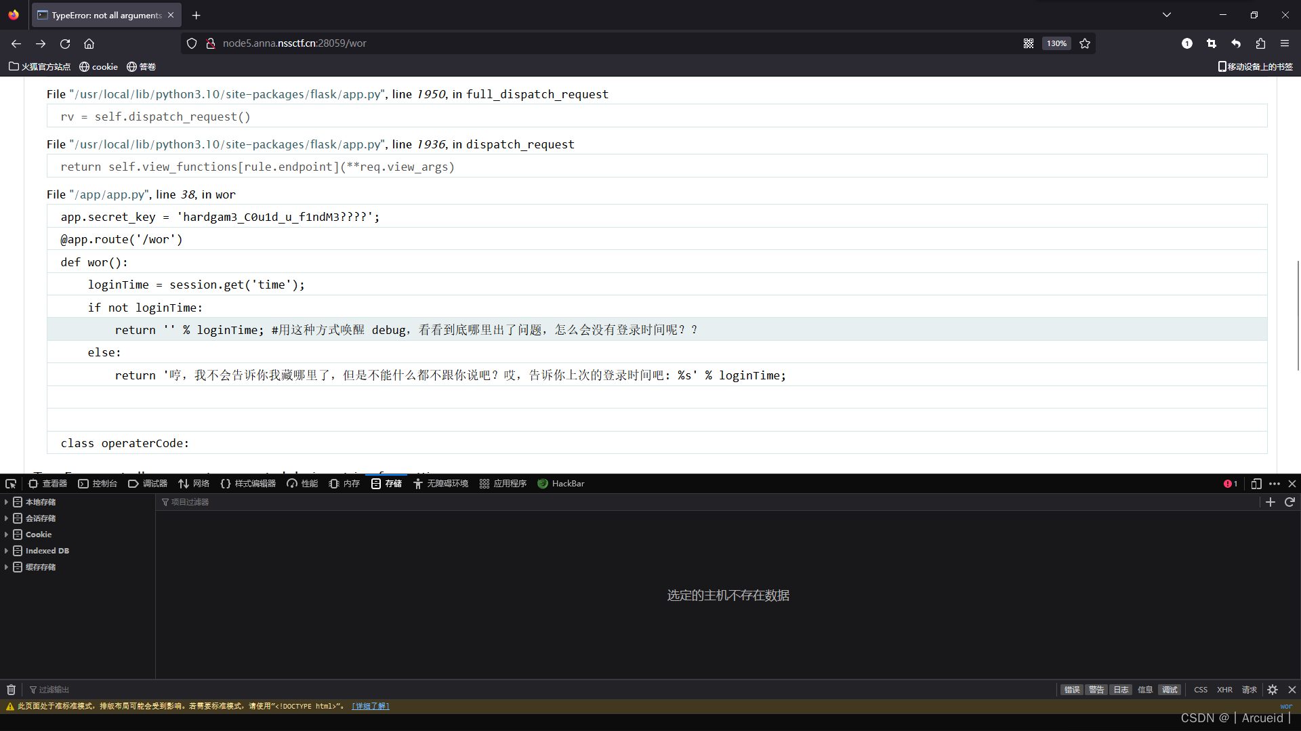The image size is (1301, 731).
Task: Toggle the 信息 info filter
Action: click(x=1145, y=690)
